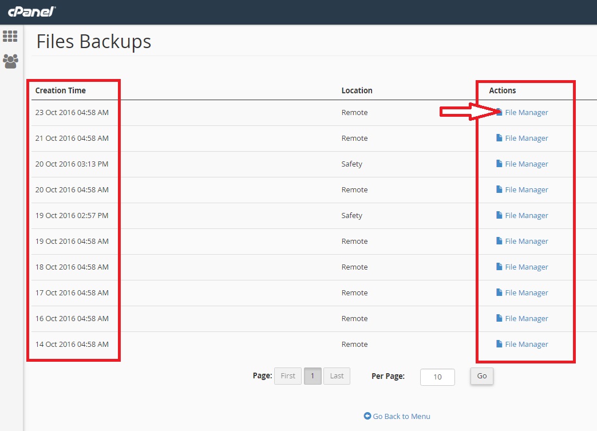Click the Go button
The image size is (597, 431).
tap(481, 376)
